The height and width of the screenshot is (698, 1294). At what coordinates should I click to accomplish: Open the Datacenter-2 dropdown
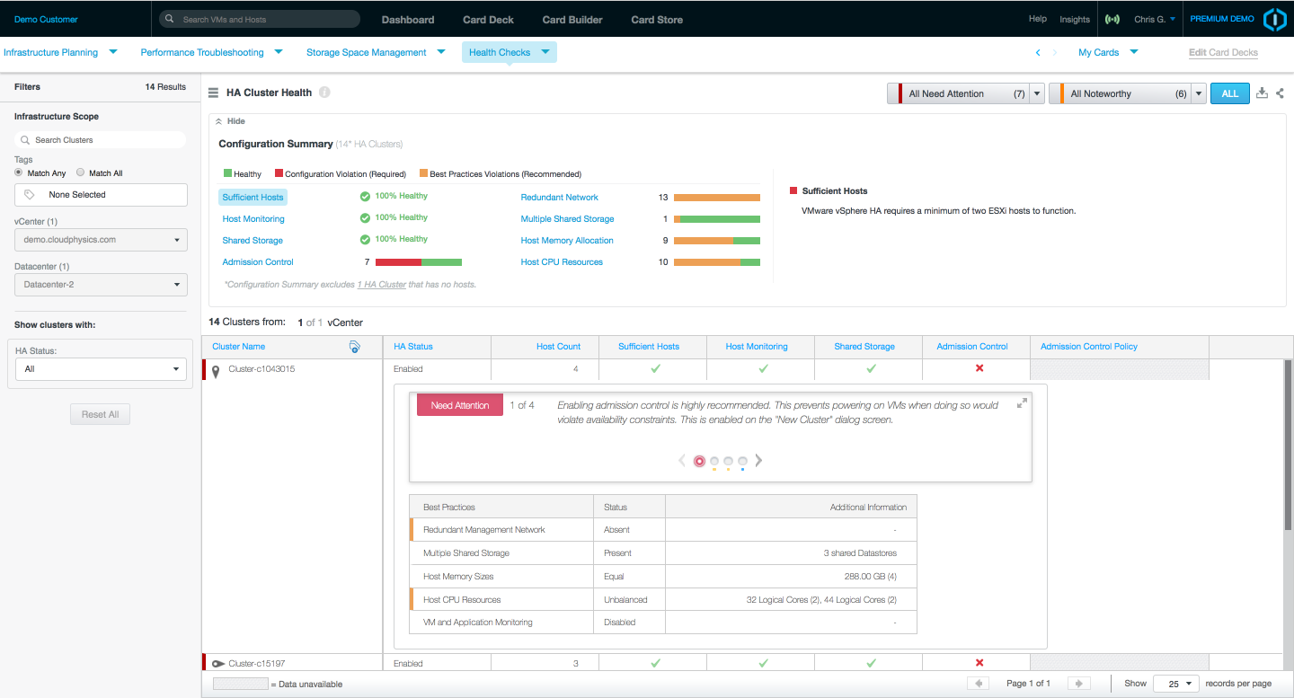click(101, 285)
